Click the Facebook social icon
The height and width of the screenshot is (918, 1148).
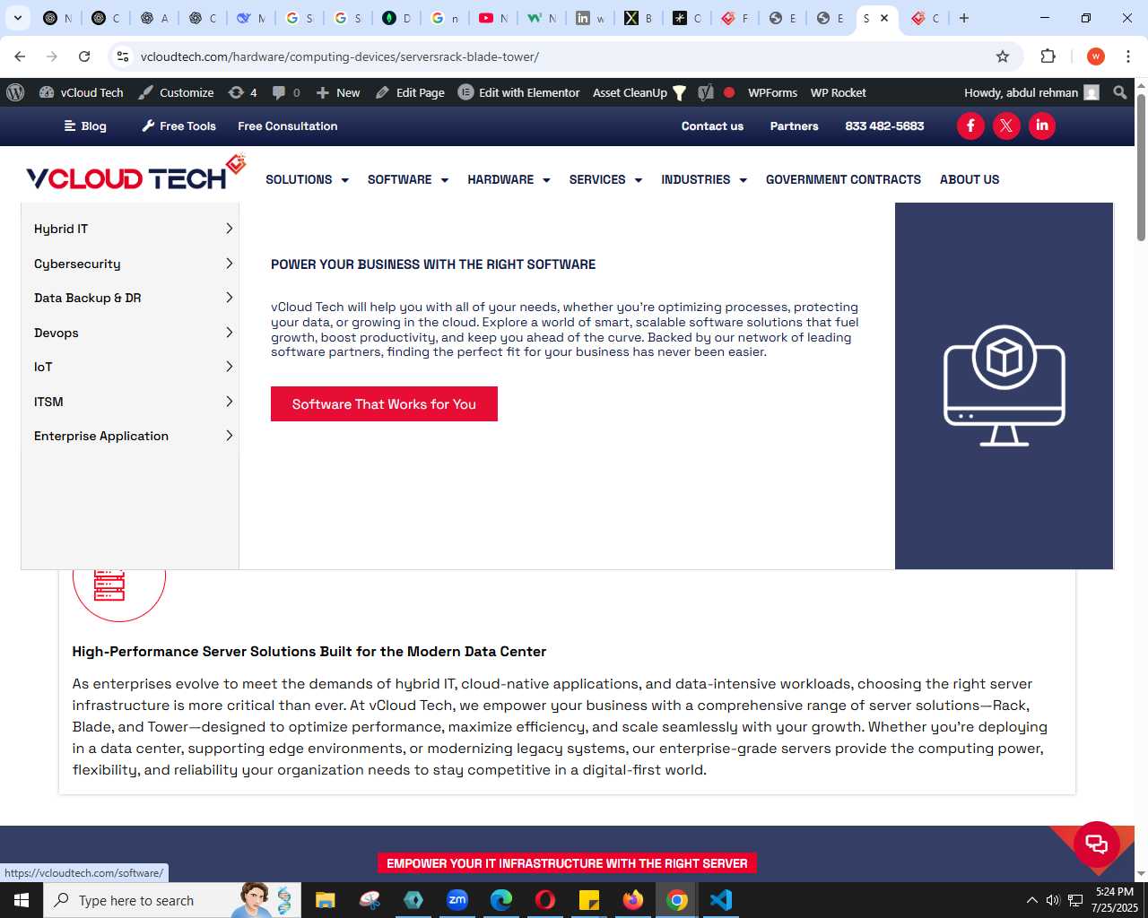tap(970, 126)
